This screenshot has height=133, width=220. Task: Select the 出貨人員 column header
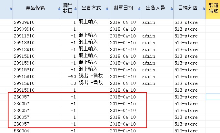155,8
